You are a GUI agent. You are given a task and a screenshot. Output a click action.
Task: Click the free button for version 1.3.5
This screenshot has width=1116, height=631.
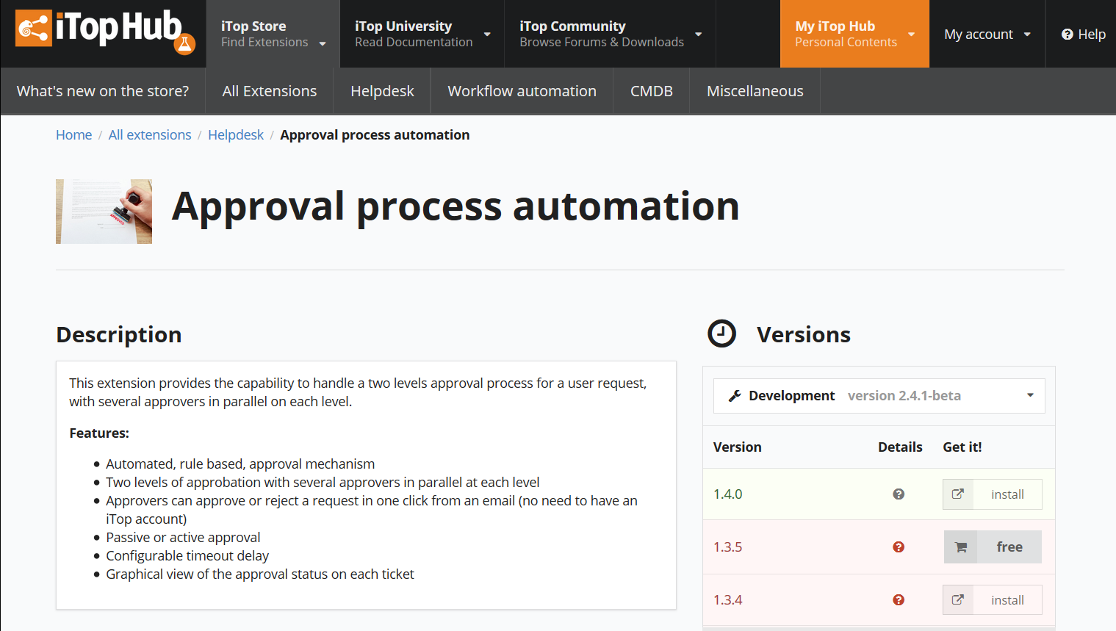pyautogui.click(x=1009, y=547)
